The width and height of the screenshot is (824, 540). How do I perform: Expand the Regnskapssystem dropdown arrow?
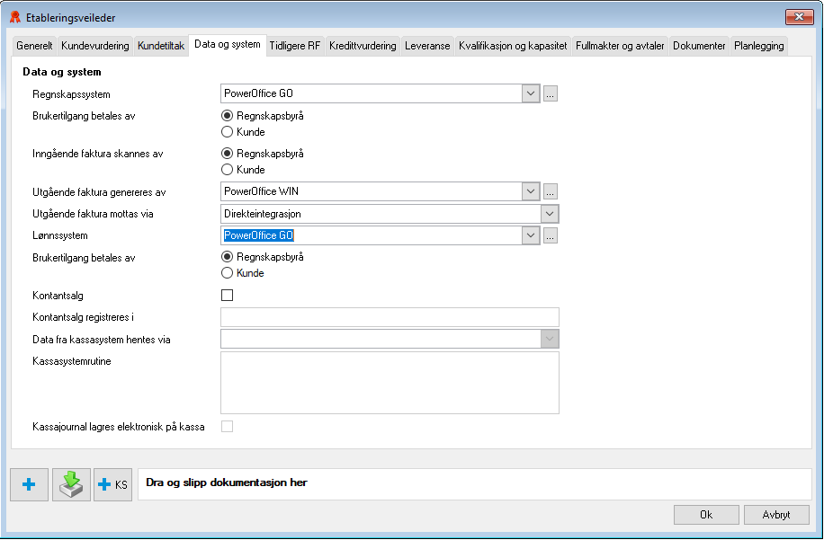(531, 94)
